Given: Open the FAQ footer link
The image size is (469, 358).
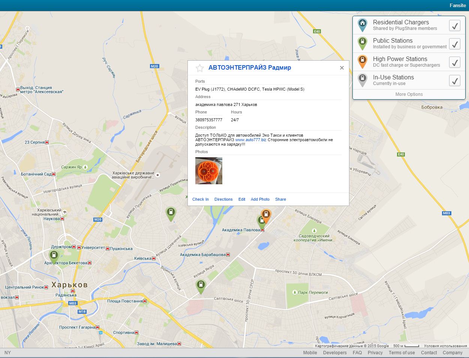Looking at the screenshot, I should point(357,353).
